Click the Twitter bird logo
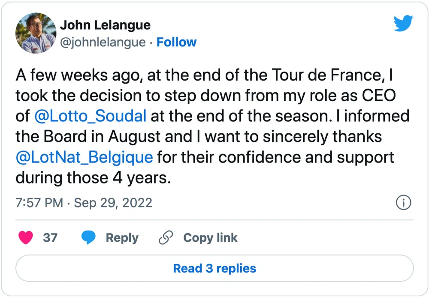Image resolution: width=429 pixels, height=298 pixels. (403, 24)
